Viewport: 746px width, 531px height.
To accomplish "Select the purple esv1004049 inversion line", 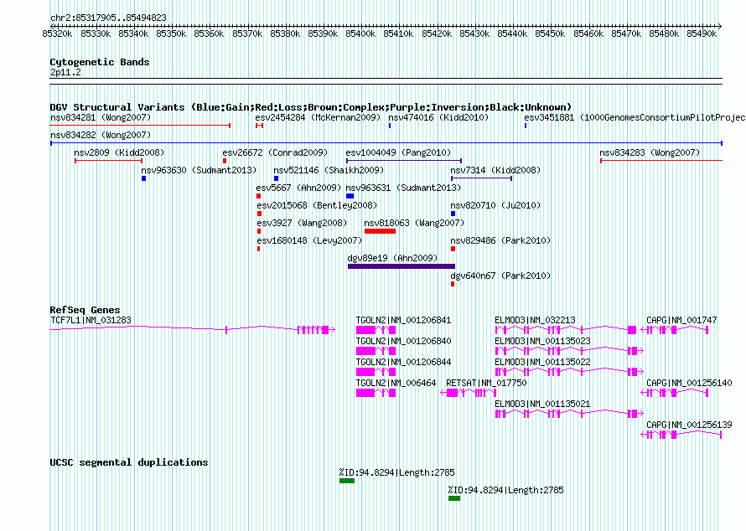I will point(404,161).
